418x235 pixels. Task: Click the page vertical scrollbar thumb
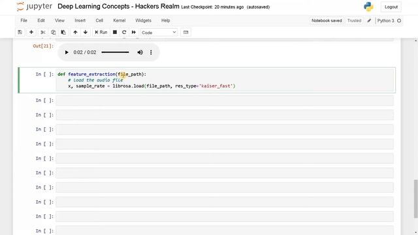coord(415,198)
